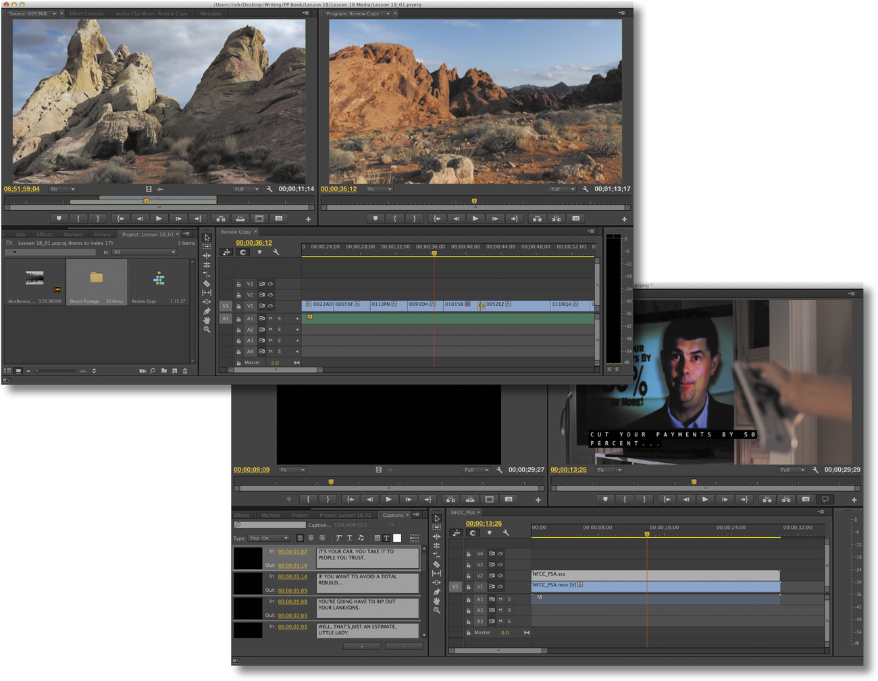The height and width of the screenshot is (681, 878).
Task: Open Full resolution dropdown in upper Program monitor
Action: (563, 189)
